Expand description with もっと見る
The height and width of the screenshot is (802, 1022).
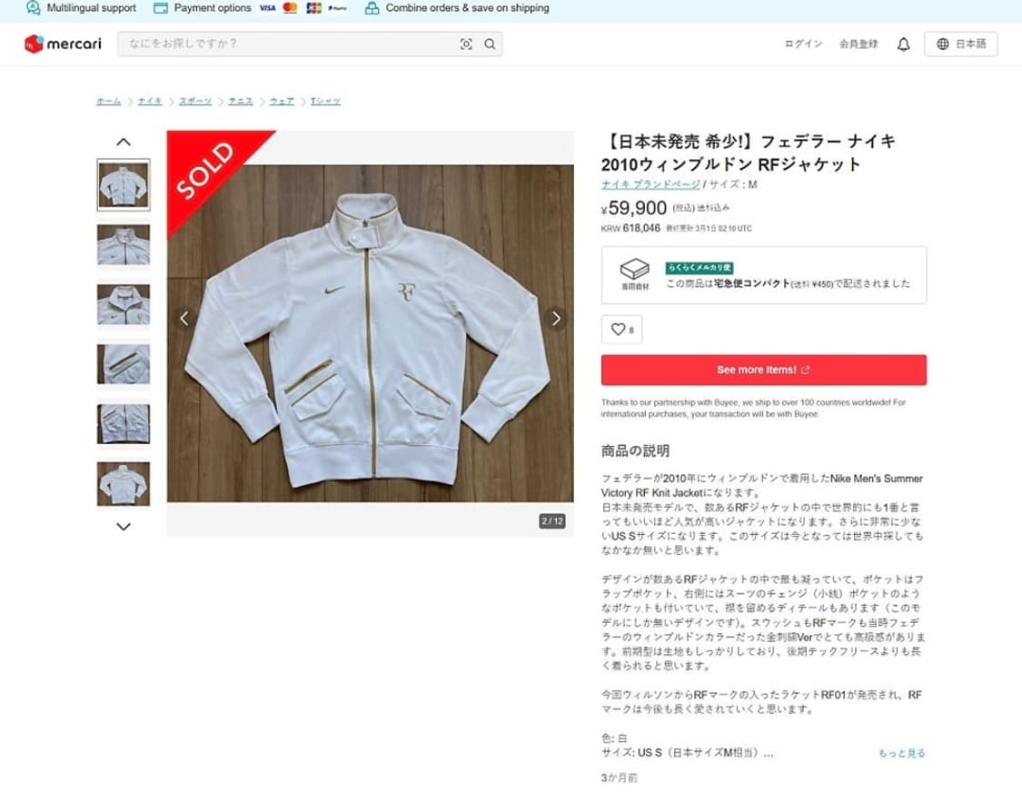pyautogui.click(x=901, y=753)
